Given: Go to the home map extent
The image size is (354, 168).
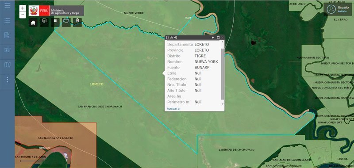Looking at the screenshot, I should pyautogui.click(x=33, y=22).
